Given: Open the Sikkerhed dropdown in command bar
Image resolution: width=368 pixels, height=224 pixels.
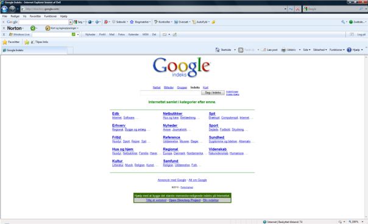Looking at the screenshot, I should [320, 50].
